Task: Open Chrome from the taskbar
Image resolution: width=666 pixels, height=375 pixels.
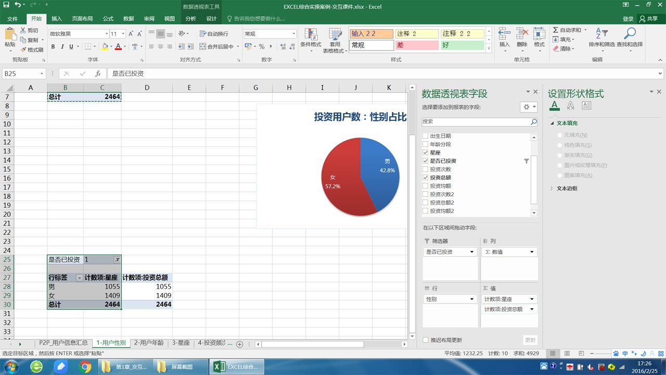Action: click(x=85, y=367)
